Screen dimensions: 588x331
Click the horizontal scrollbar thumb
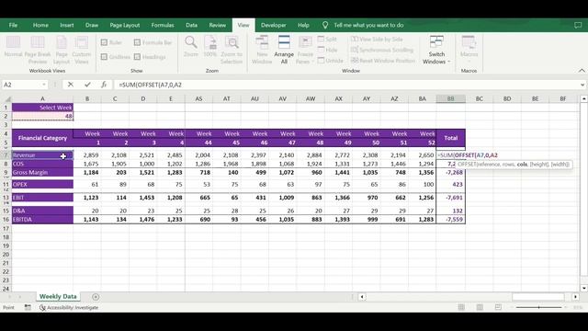[538, 297]
